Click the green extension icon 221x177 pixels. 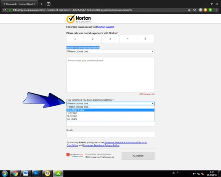210,10
